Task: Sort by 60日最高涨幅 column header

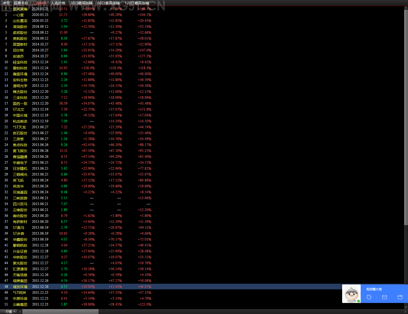Action: [x=109, y=3]
